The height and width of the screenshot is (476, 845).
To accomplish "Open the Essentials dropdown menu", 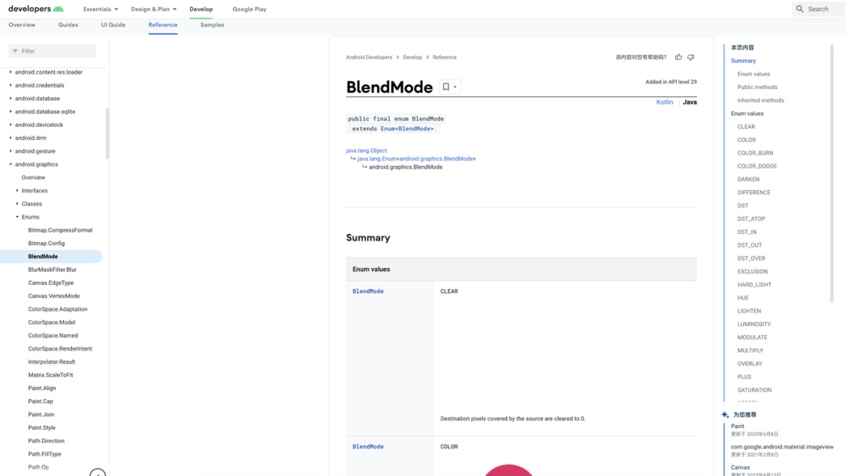I will (x=101, y=9).
